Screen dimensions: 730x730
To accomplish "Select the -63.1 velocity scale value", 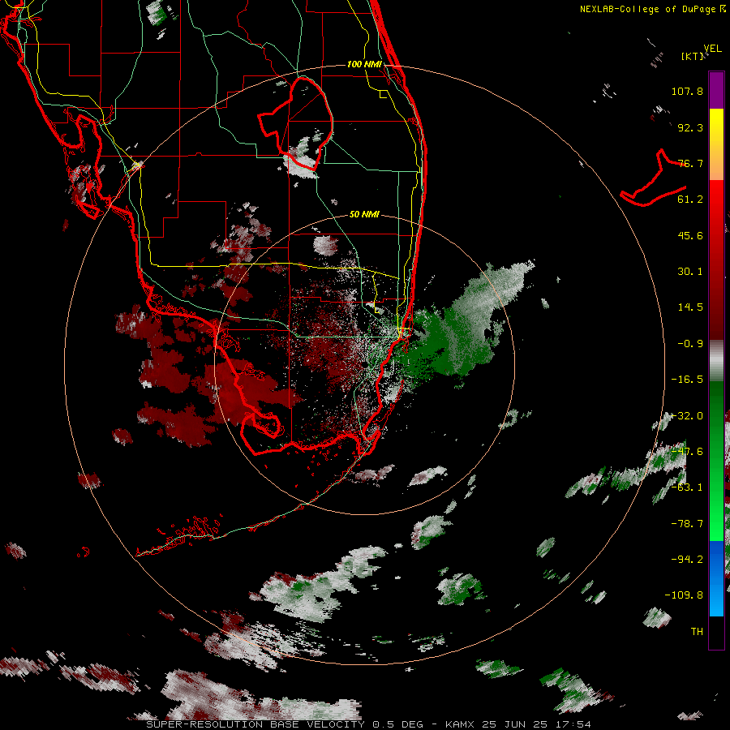I will pos(687,487).
